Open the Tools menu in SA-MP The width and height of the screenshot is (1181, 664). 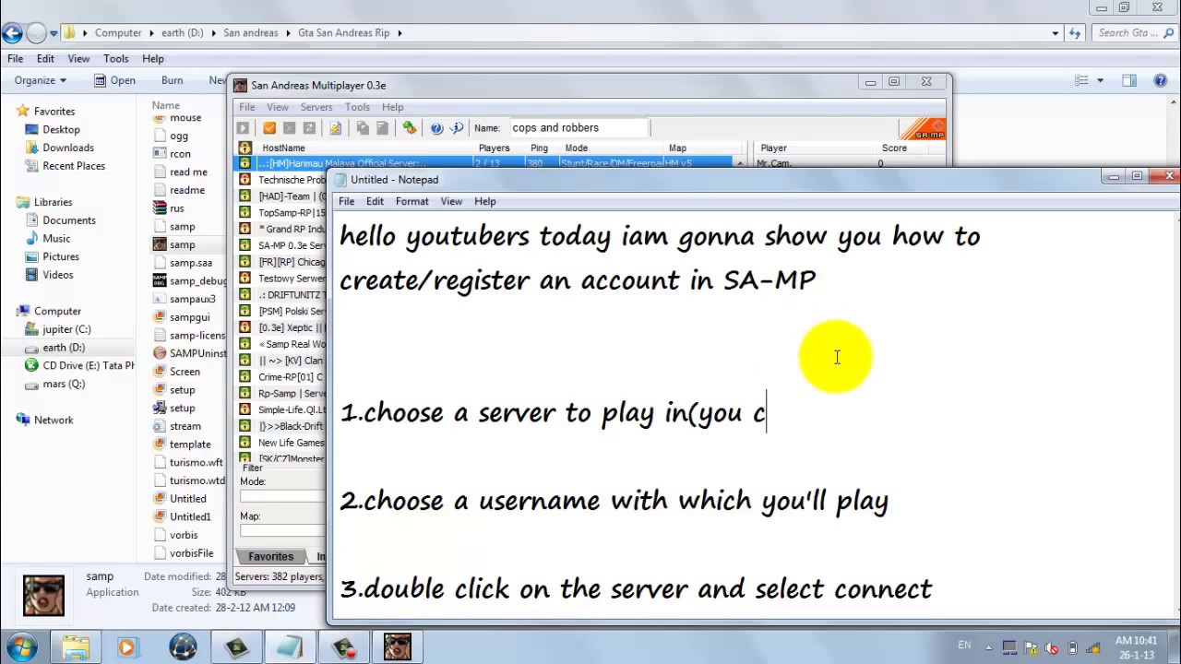pyautogui.click(x=357, y=107)
